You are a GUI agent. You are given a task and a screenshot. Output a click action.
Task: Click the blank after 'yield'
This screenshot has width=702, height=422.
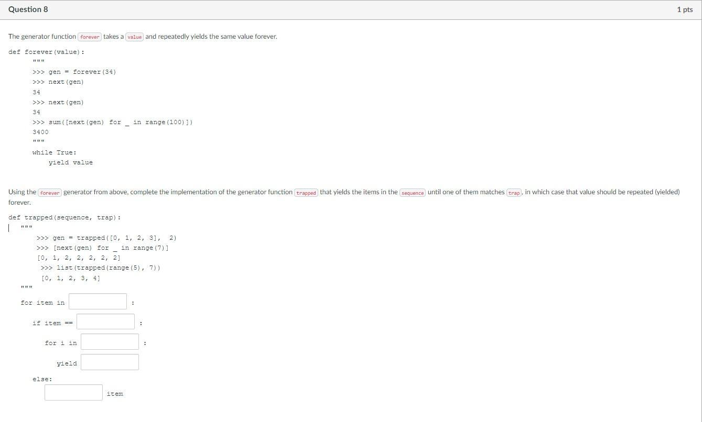[109, 361]
